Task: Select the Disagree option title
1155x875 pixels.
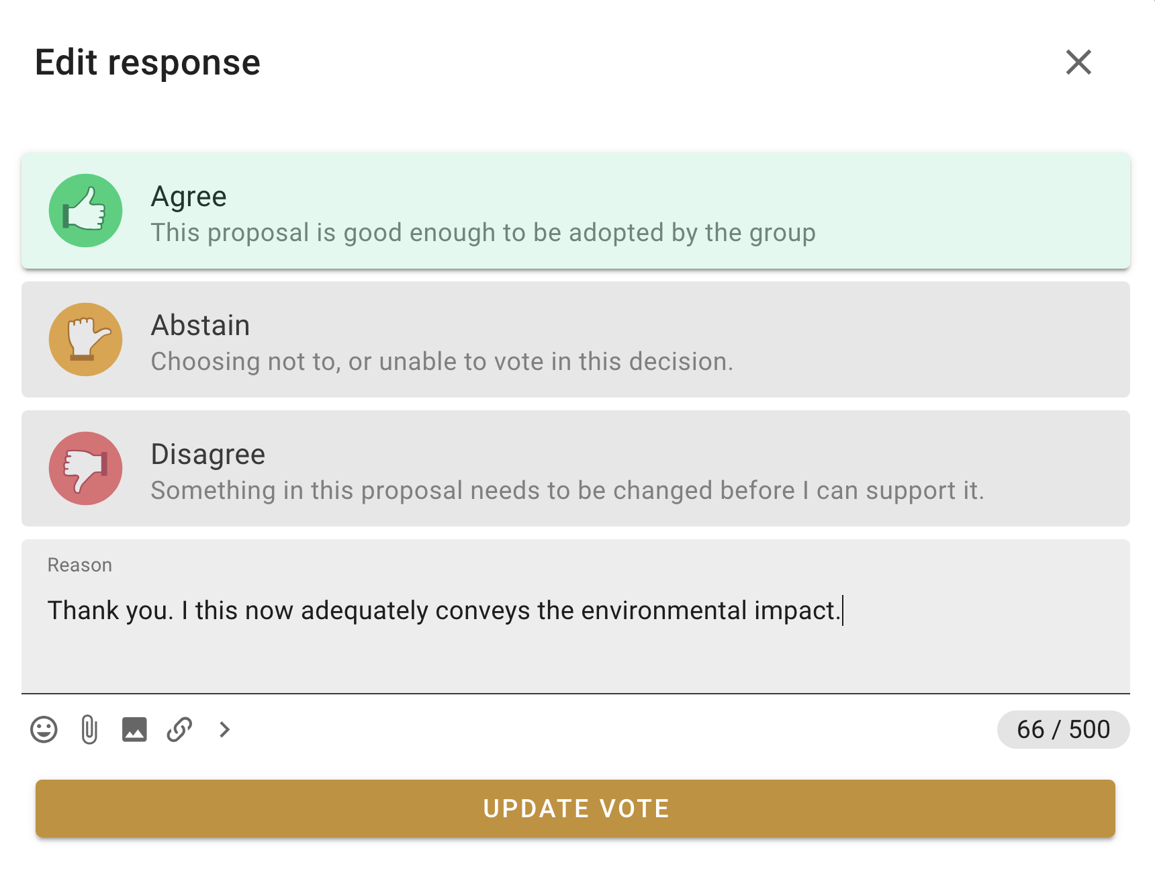Action: 208,455
